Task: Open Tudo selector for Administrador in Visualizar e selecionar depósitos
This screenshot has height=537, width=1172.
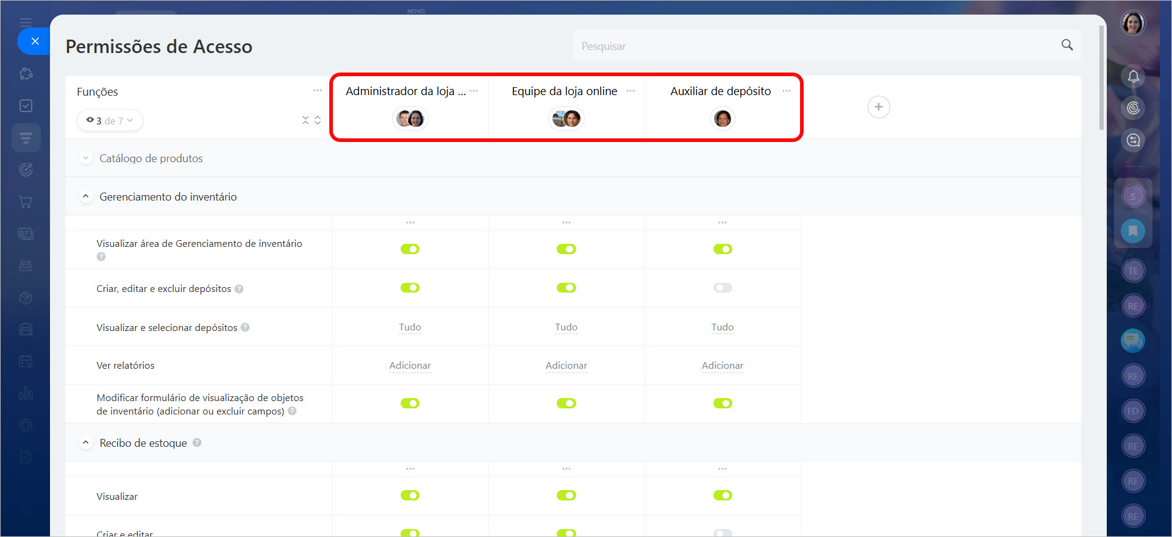Action: tap(410, 327)
